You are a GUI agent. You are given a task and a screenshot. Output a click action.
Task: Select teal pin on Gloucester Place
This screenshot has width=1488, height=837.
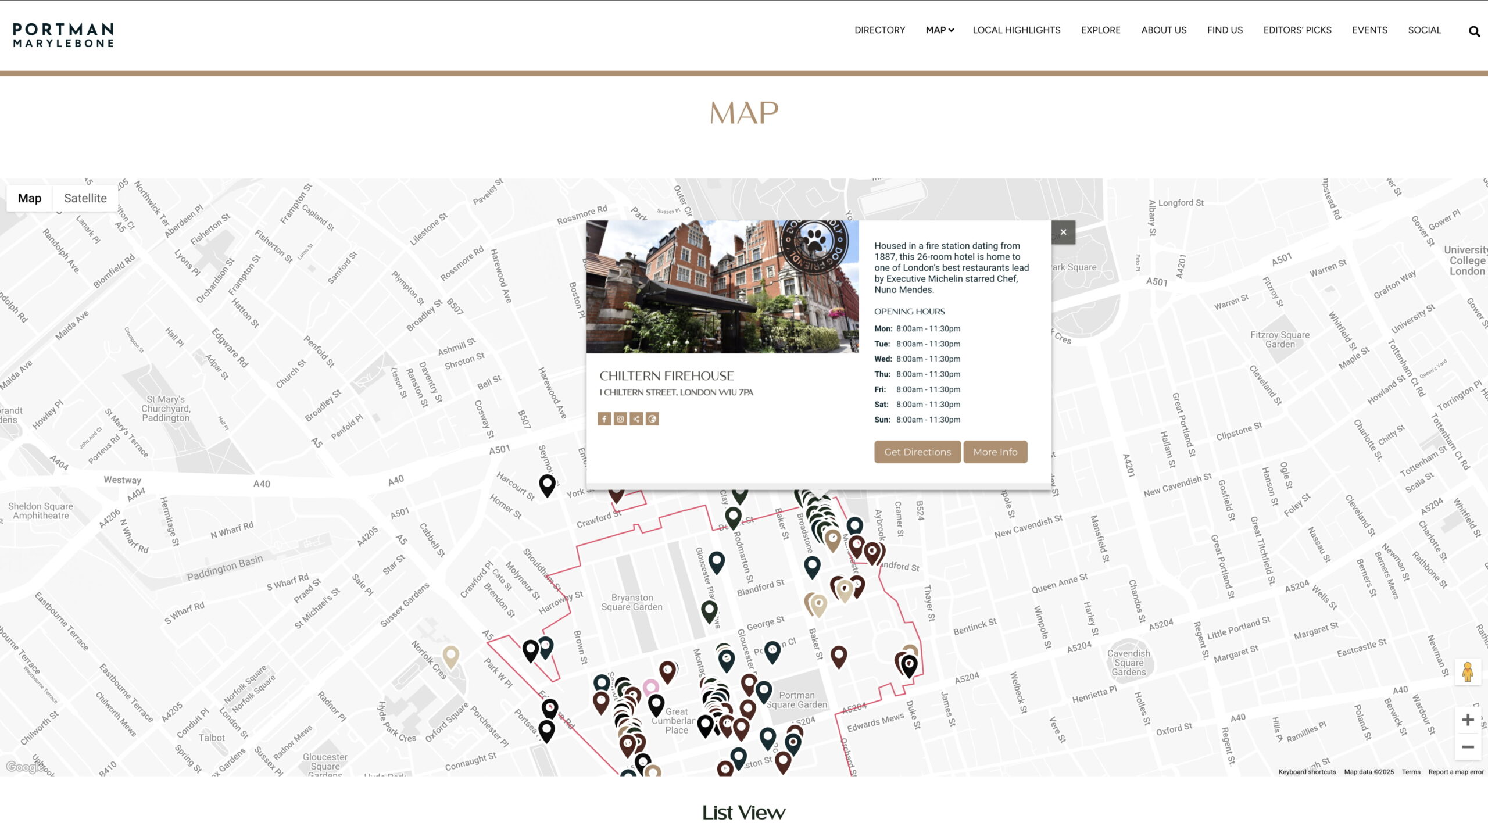pyautogui.click(x=717, y=562)
